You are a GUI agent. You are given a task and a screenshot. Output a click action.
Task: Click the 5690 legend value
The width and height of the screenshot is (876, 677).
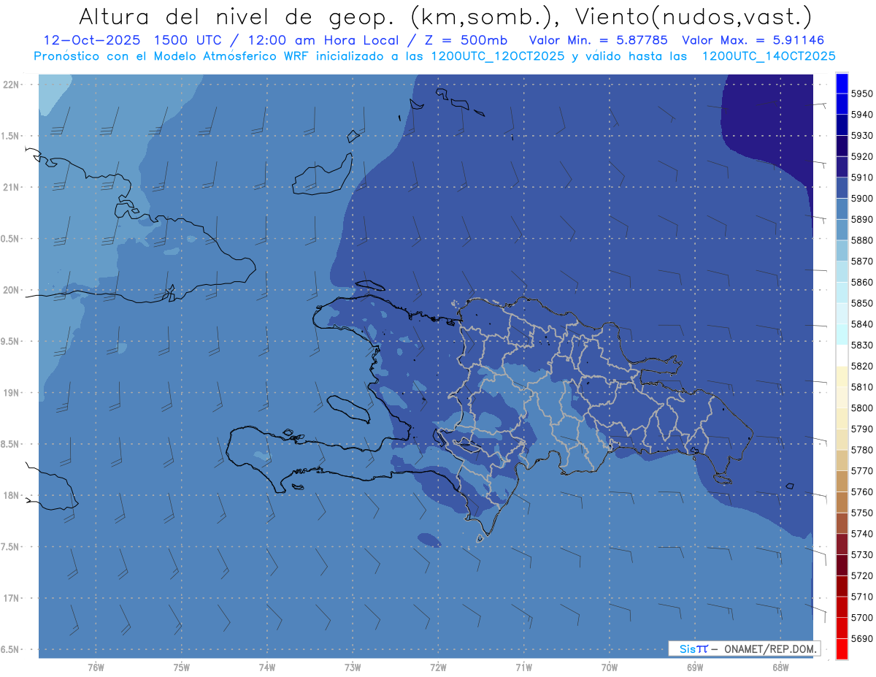pos(861,638)
